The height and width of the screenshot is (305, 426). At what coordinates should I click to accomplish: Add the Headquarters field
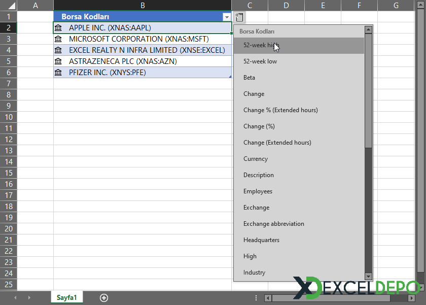click(299, 240)
